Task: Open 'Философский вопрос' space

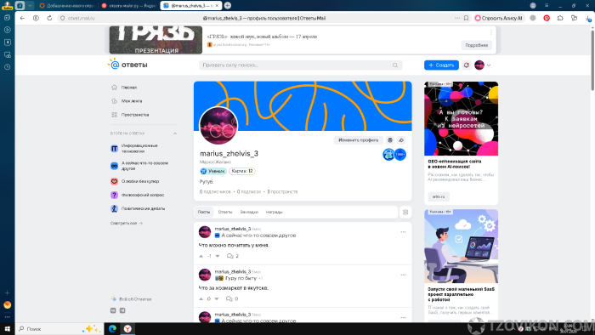Action: pyautogui.click(x=138, y=195)
